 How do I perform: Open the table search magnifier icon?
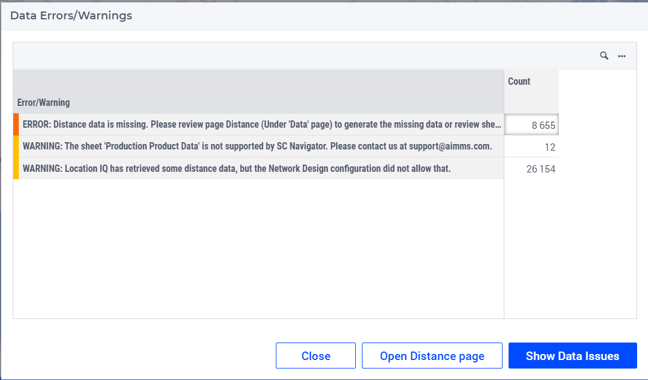point(604,56)
